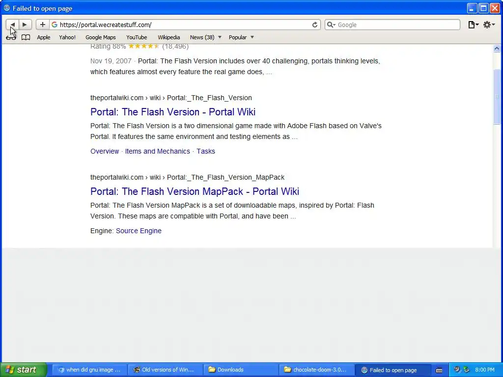Screen dimensions: 503x377
Task: Add a bookmark with the plus button
Action: pyautogui.click(x=42, y=25)
